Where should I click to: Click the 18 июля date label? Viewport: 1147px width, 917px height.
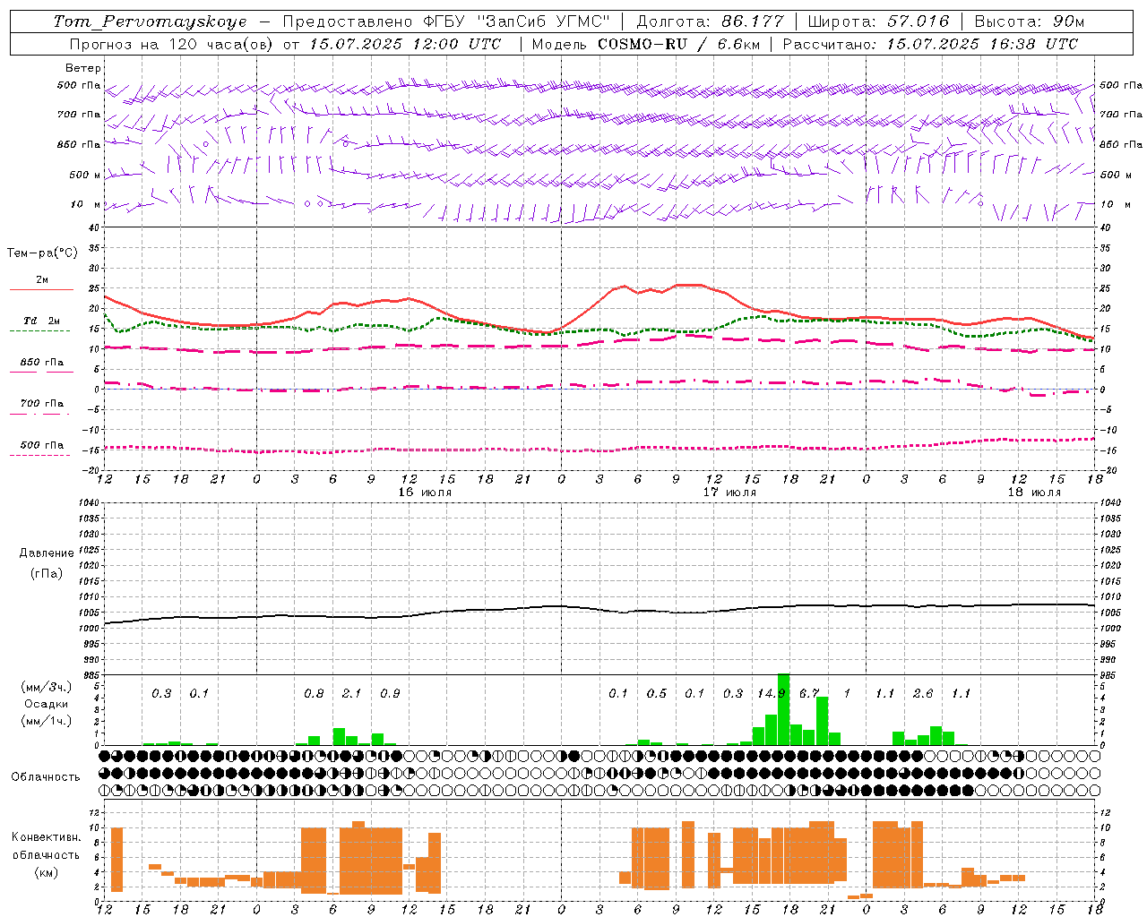1034,493
